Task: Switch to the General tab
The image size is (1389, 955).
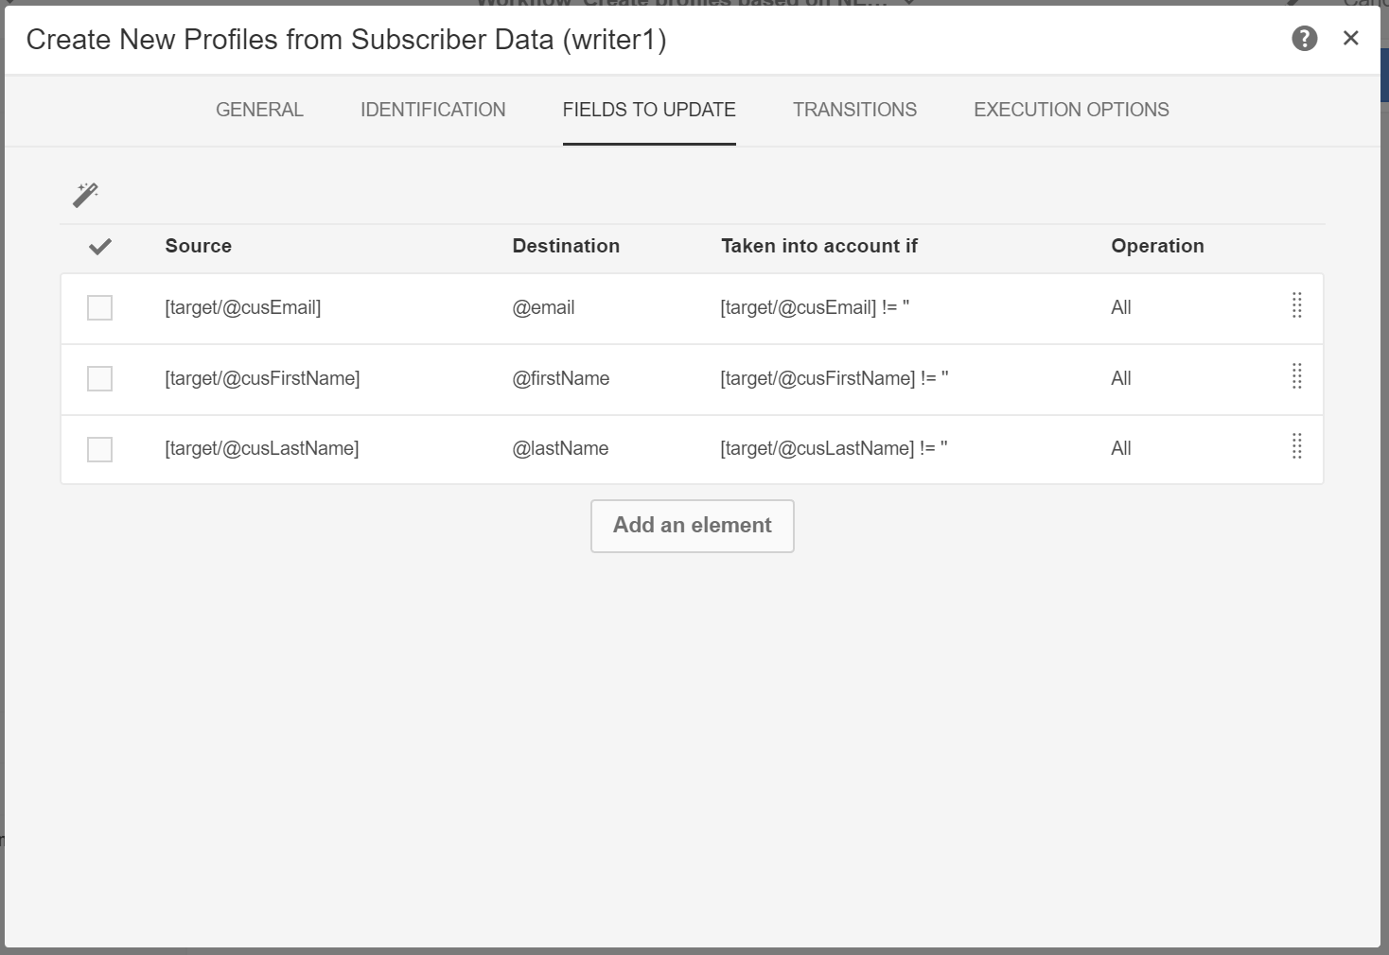Action: pos(259,110)
